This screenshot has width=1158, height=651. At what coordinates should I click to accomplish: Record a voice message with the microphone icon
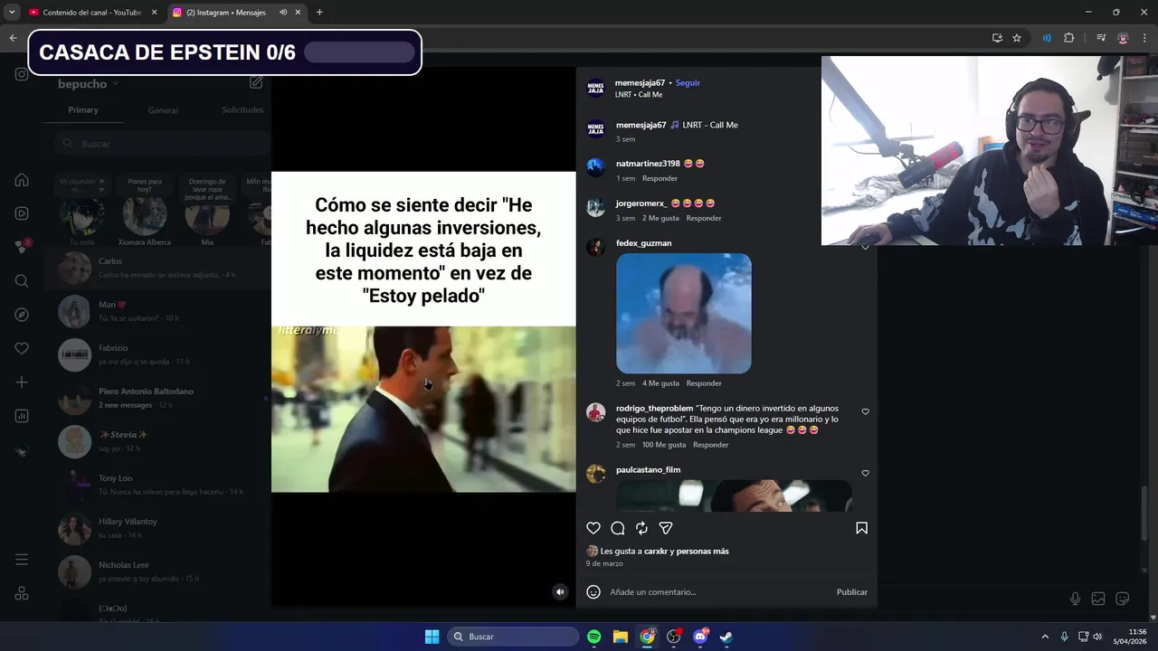coord(1075,599)
